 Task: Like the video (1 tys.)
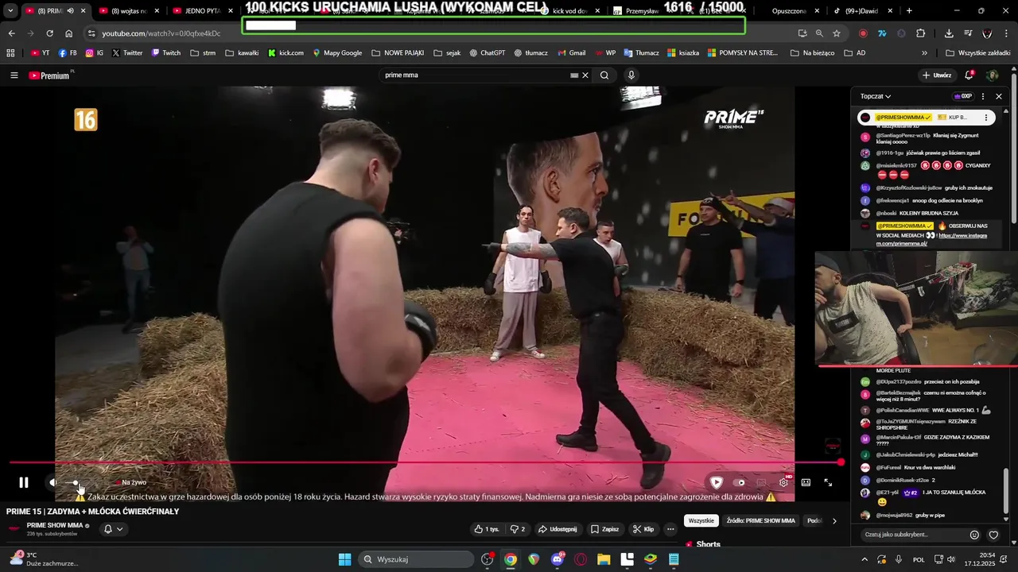pyautogui.click(x=486, y=529)
